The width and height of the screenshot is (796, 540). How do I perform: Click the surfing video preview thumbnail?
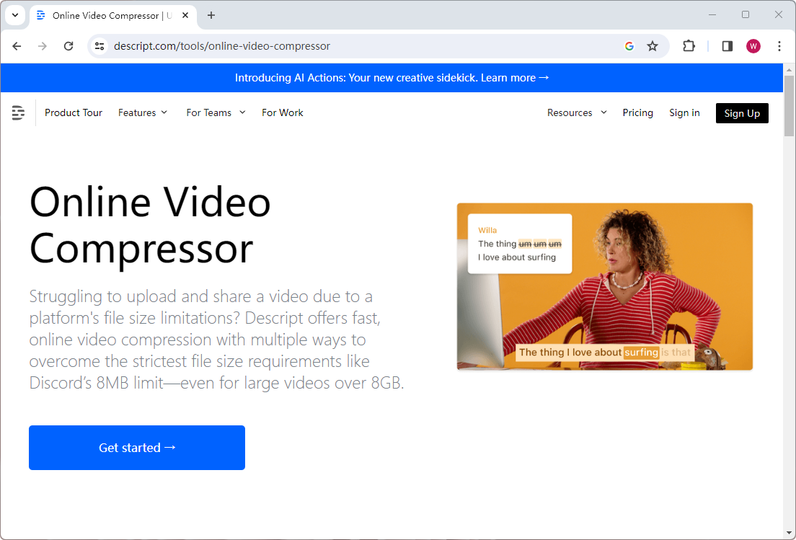tap(605, 286)
